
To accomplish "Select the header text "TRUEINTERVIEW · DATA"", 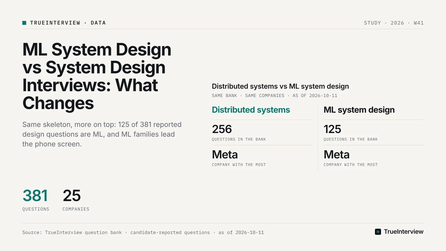I will point(68,23).
